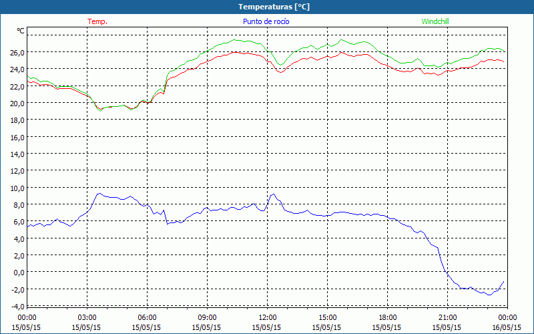Click the 22,0 y-axis value

pos(17,87)
